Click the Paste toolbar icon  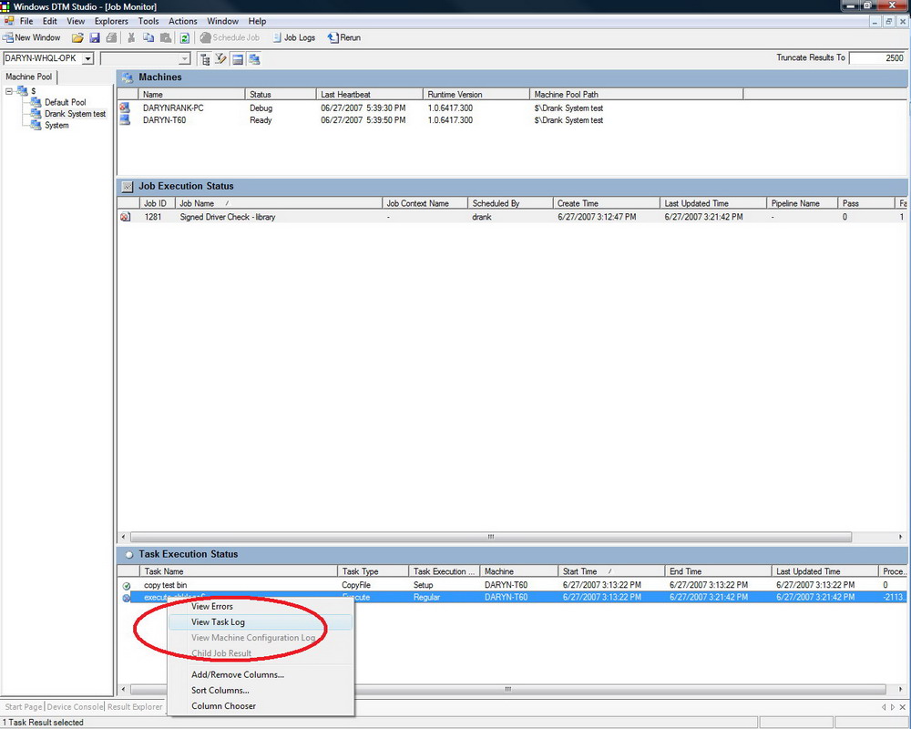pyautogui.click(x=166, y=37)
